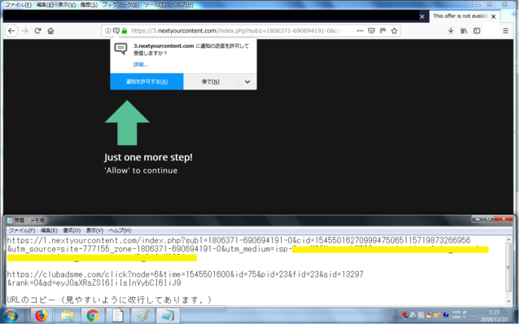Save page to Pocket icon
The image size is (521, 324).
[371, 31]
